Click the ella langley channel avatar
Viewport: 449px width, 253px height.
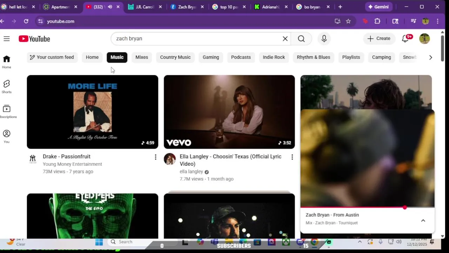(x=170, y=159)
